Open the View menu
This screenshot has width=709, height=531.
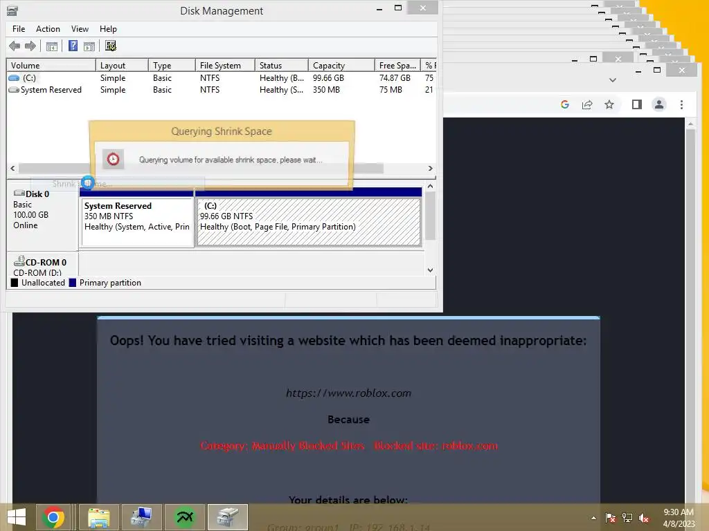(x=80, y=29)
